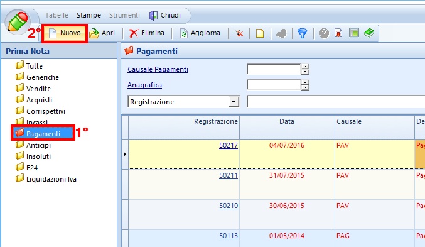Viewport: 425px width, 247px height.
Task: Click the Aggiorna toolbar button
Action: [x=200, y=33]
